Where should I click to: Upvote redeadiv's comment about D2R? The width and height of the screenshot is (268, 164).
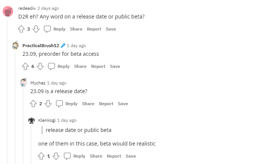pos(21,29)
